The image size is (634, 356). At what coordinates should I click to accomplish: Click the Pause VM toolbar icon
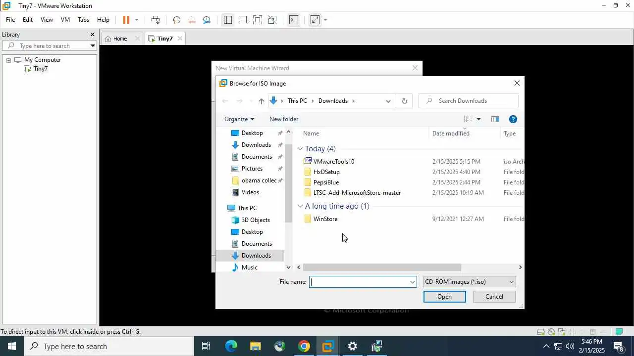click(x=126, y=20)
